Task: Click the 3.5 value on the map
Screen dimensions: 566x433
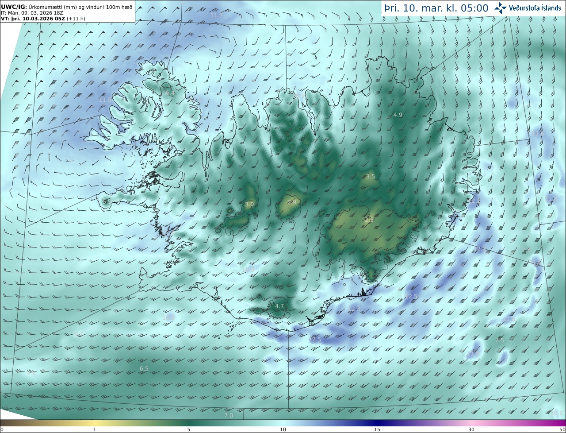Action: point(371,177)
